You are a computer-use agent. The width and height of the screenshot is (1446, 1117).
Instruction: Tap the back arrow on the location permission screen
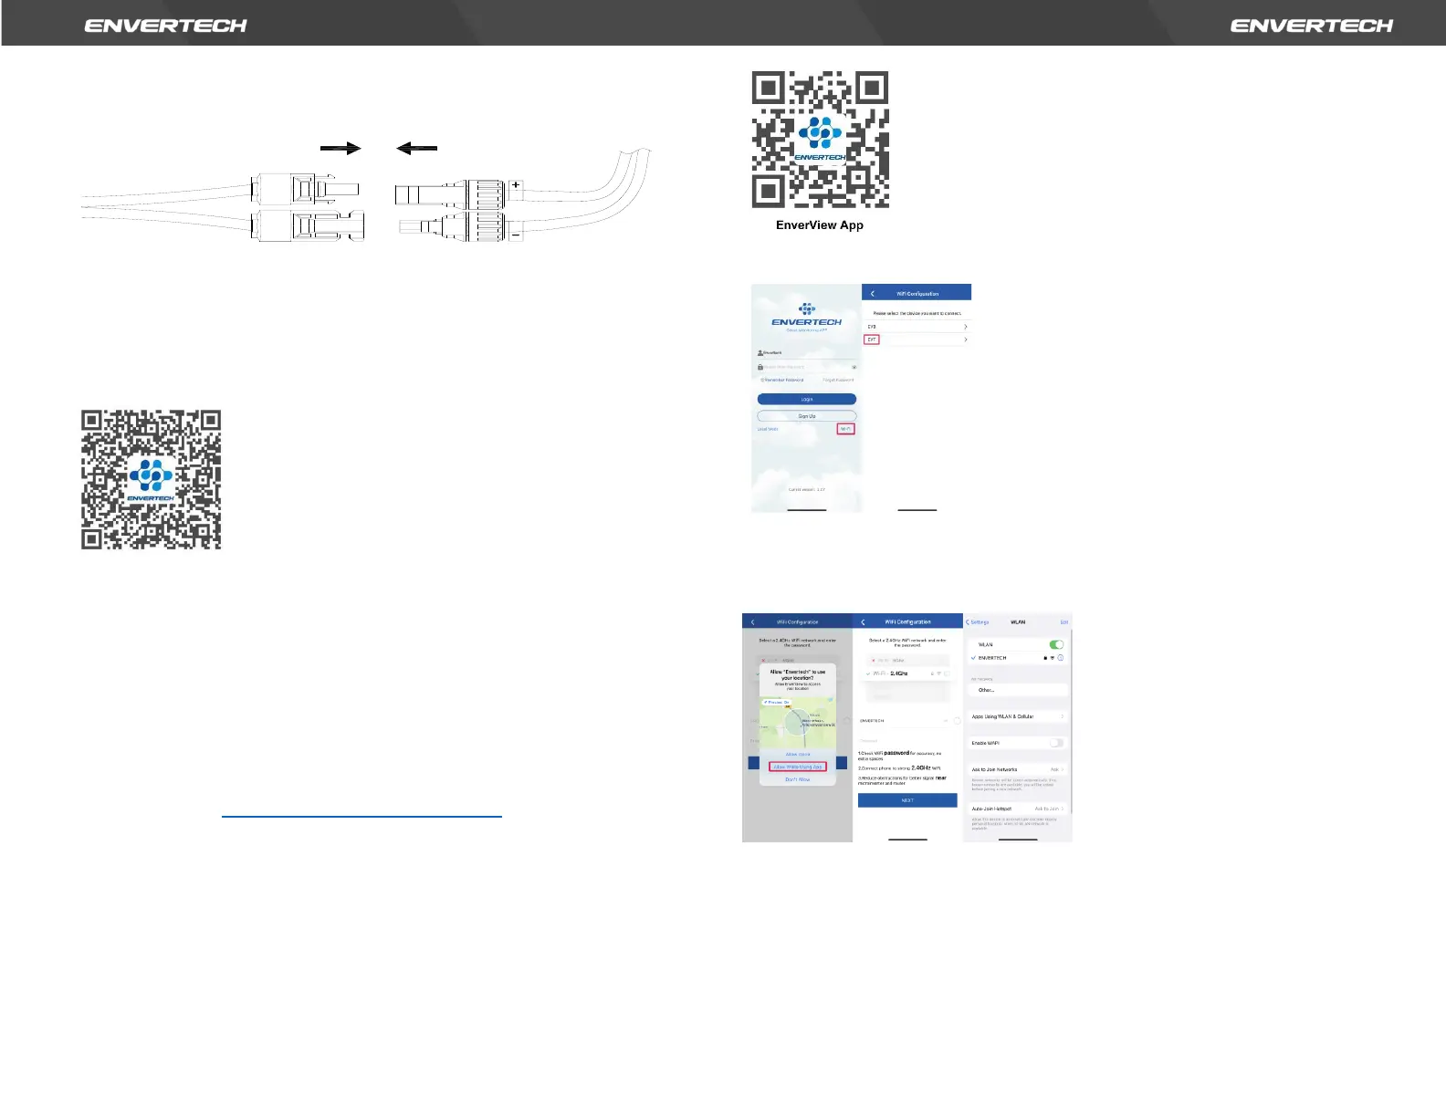click(x=753, y=622)
